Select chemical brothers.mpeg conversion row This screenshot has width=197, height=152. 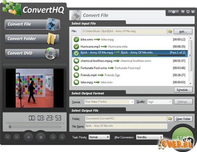click(x=130, y=61)
